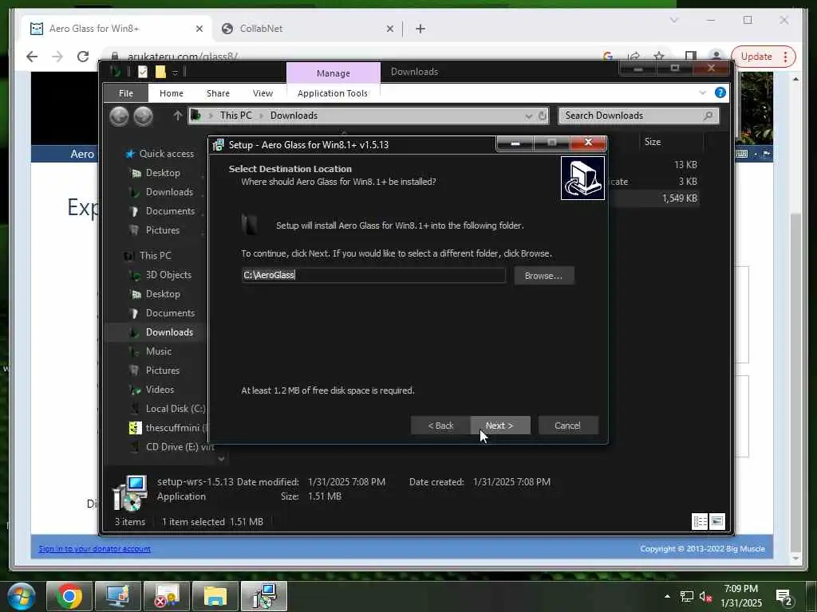This screenshot has width=817, height=612.
Task: Click the new folder quick toolbar icon
Action: pyautogui.click(x=160, y=72)
